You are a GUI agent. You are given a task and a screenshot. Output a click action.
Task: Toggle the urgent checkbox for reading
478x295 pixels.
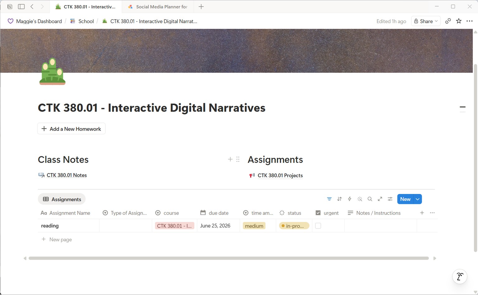coord(318,226)
